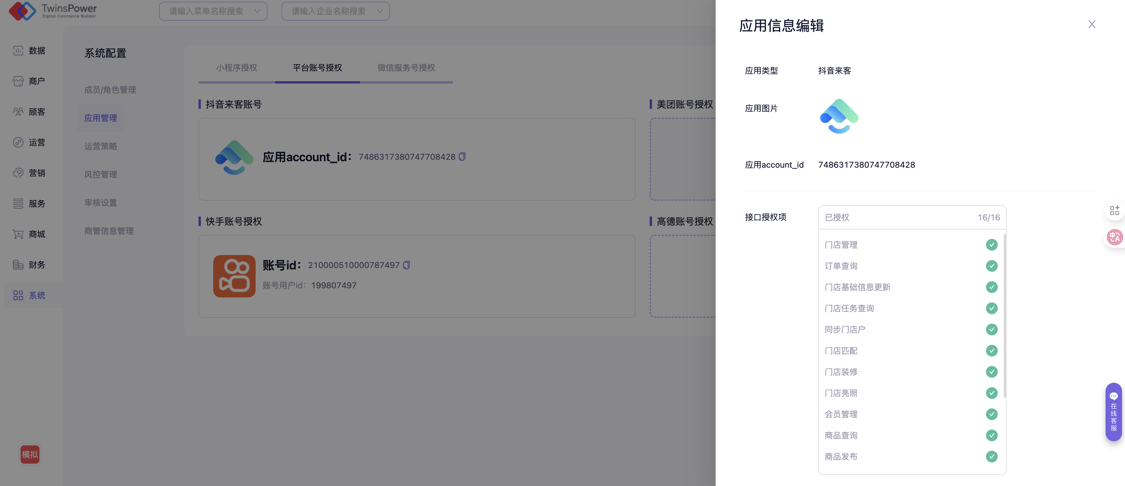Switch to the 小程序授权 tab
The height and width of the screenshot is (486, 1125).
point(236,68)
